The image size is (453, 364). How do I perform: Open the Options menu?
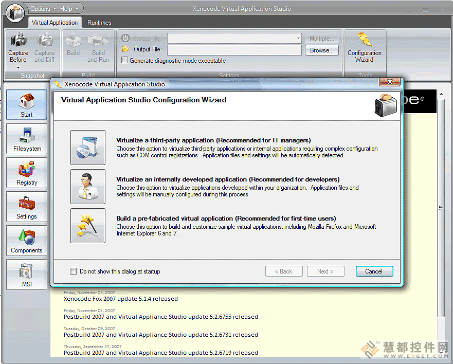click(43, 9)
